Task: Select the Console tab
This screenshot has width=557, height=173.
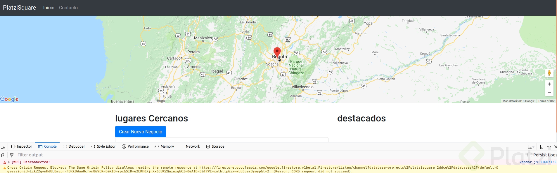Action: coord(47,146)
